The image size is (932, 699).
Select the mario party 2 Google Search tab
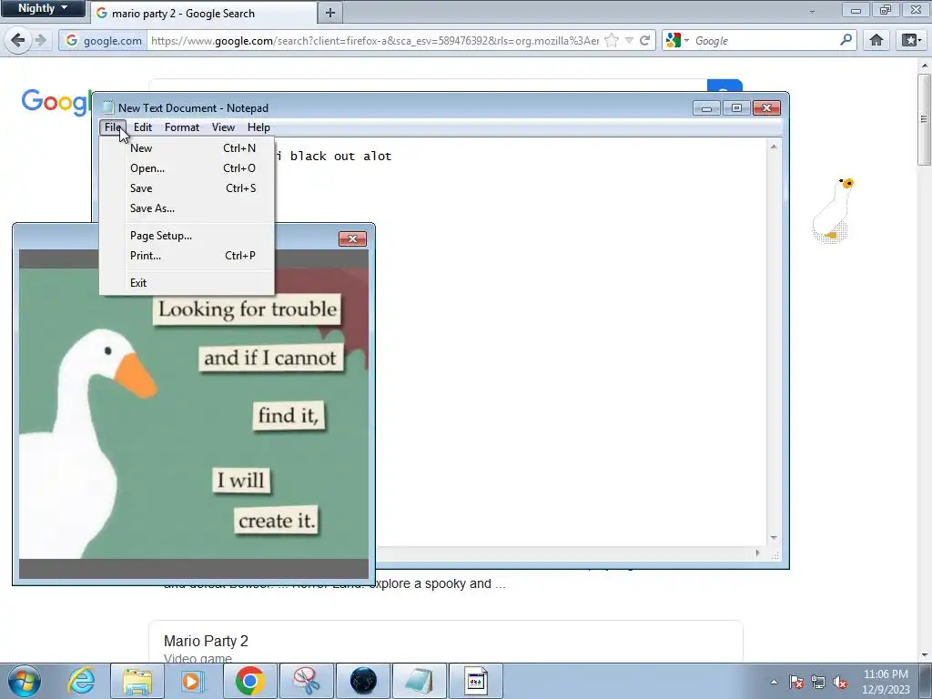(x=203, y=13)
